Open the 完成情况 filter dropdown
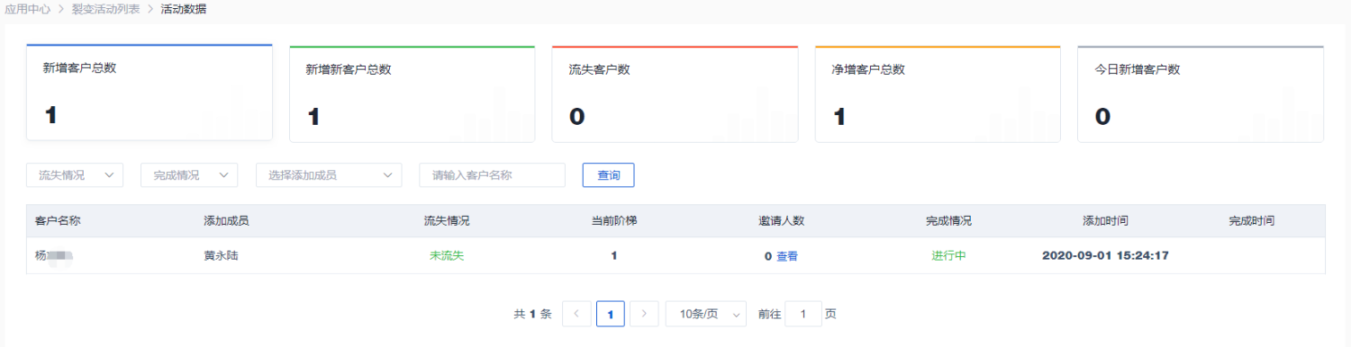Screen dimensions: 1351x347 click(189, 175)
